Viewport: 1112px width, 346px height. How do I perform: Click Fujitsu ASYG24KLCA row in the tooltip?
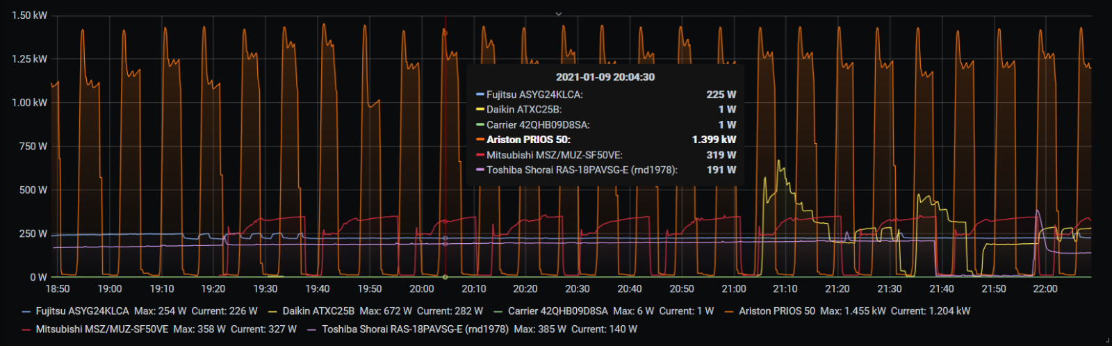[x=605, y=94]
